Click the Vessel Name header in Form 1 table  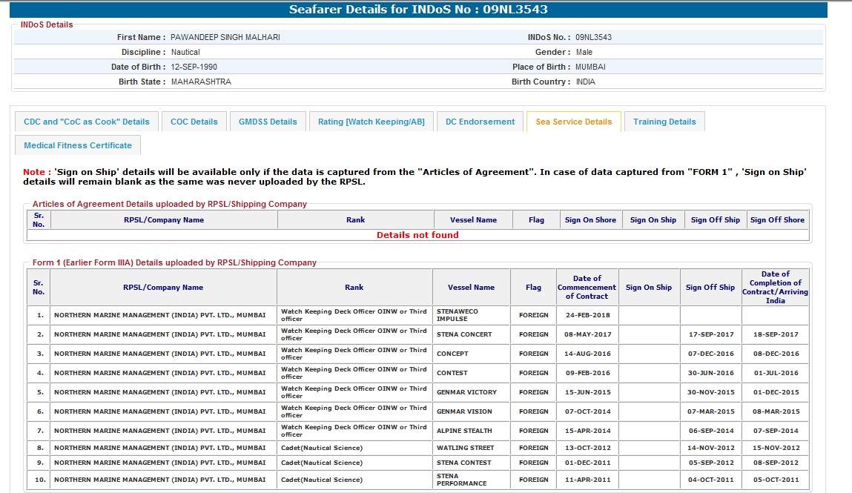pyautogui.click(x=471, y=288)
